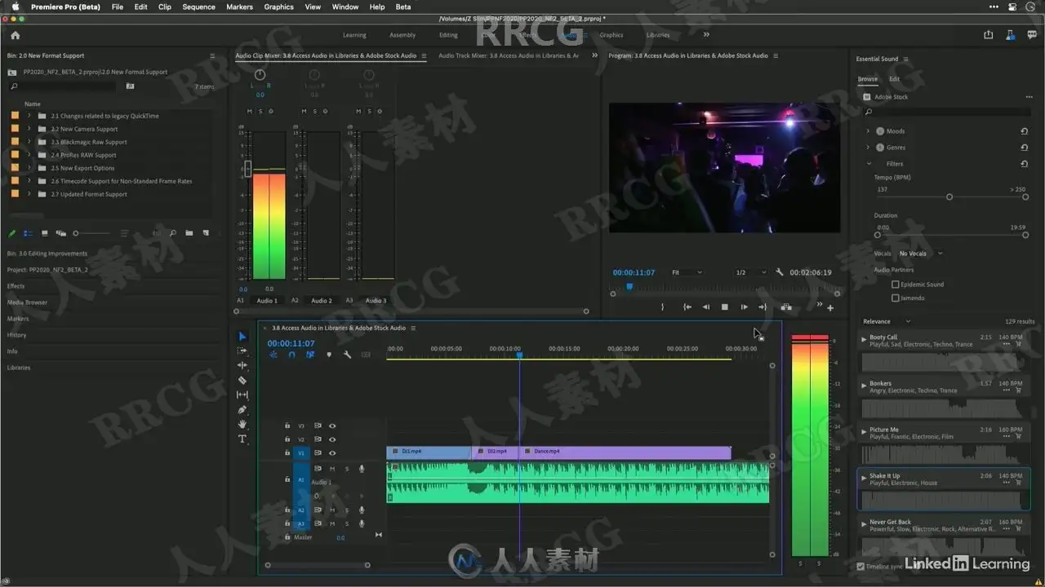The width and height of the screenshot is (1045, 587).
Task: Toggle lock on V1 track
Action: pos(287,452)
